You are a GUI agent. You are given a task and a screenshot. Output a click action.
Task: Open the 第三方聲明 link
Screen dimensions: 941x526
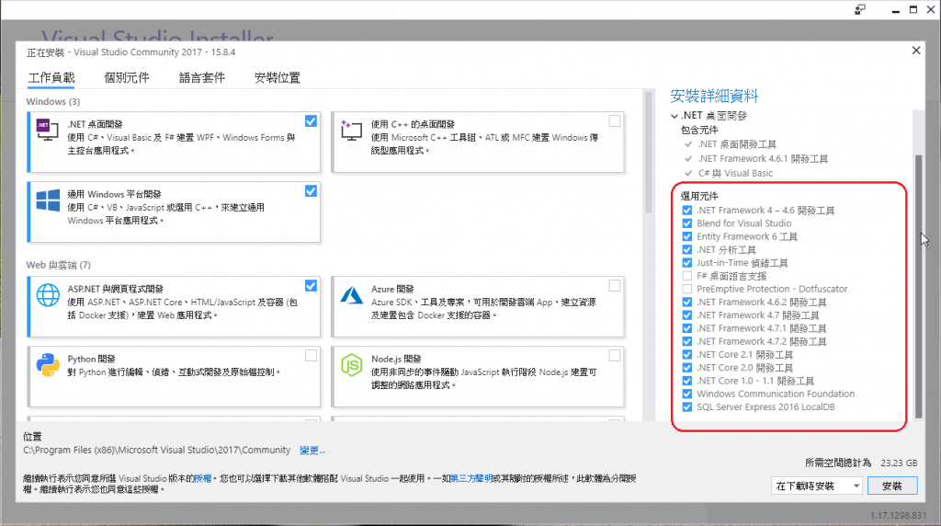pyautogui.click(x=471, y=478)
